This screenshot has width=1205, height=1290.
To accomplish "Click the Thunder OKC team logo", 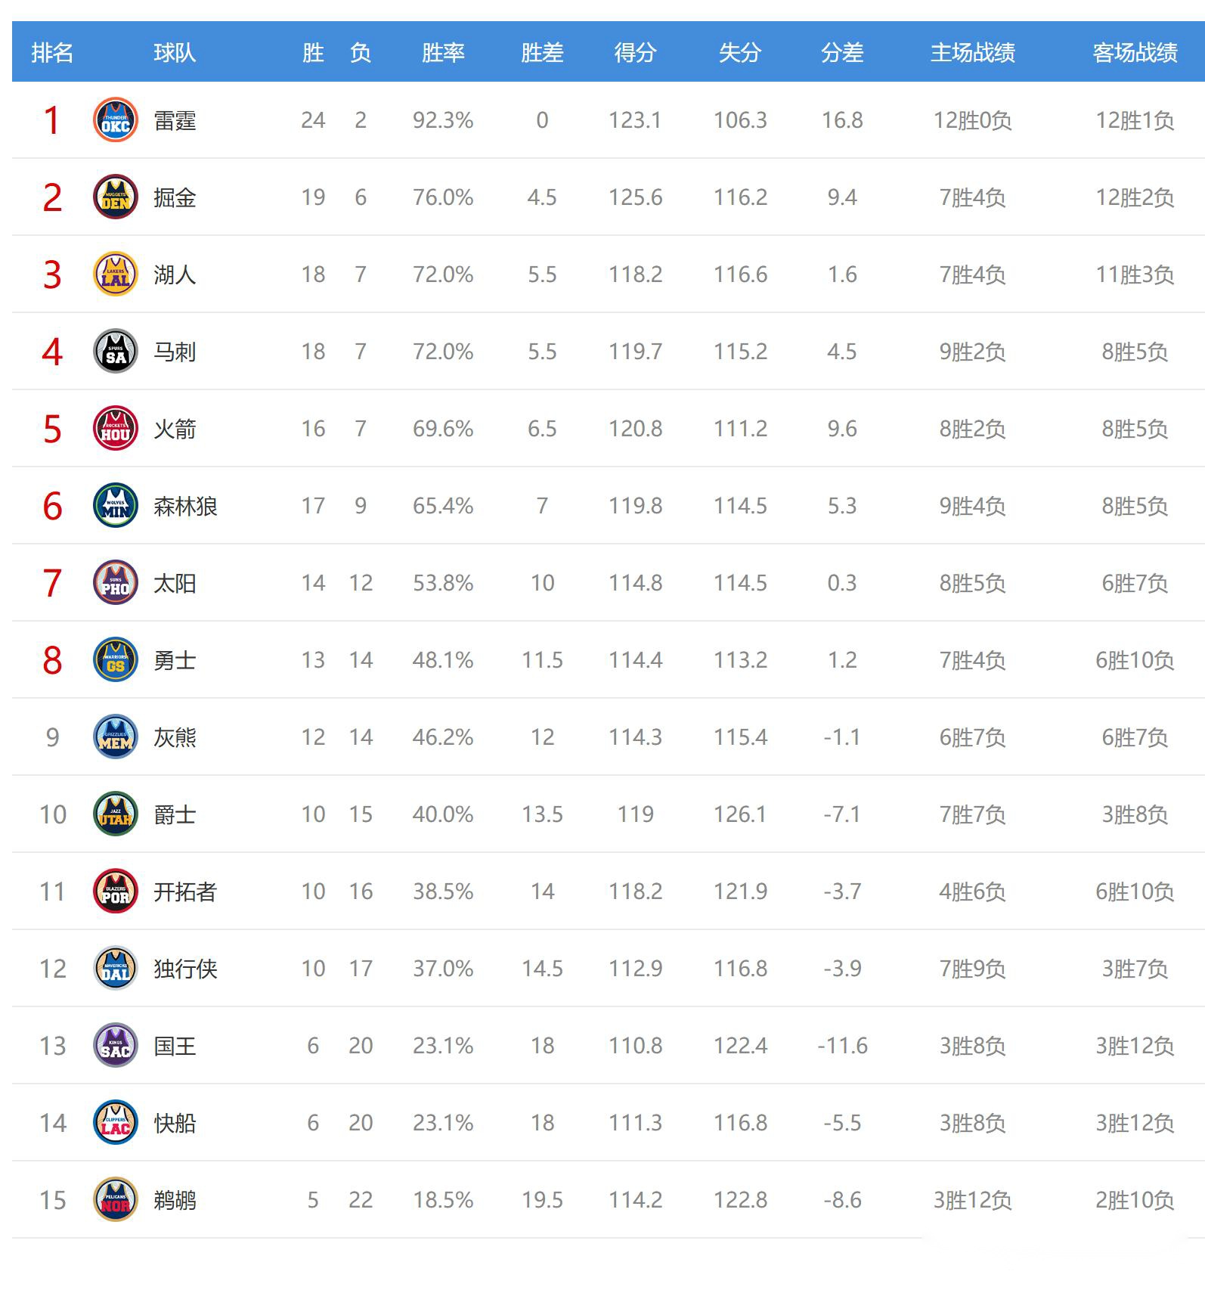I will 115,120.
